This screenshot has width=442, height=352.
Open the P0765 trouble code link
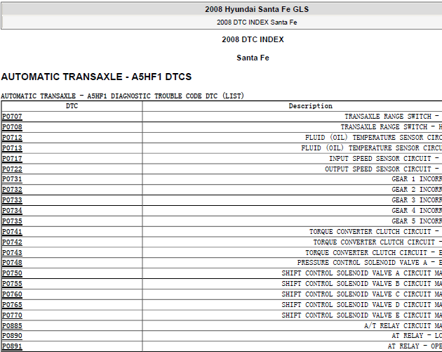pos(12,305)
